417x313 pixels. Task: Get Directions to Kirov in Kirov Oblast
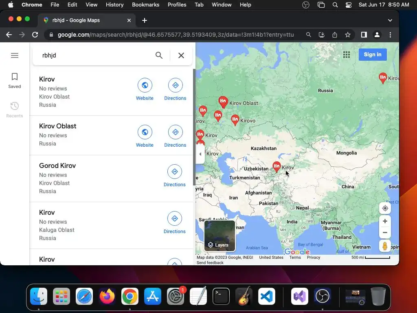coord(175,89)
